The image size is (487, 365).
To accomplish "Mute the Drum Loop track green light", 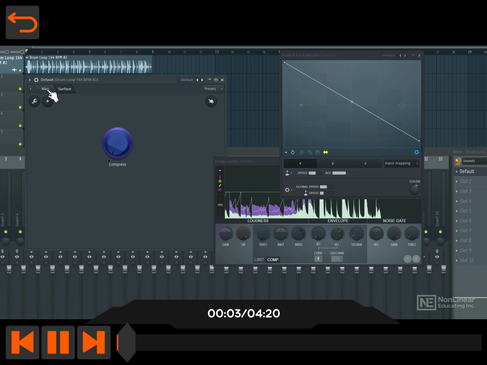I will (x=20, y=71).
